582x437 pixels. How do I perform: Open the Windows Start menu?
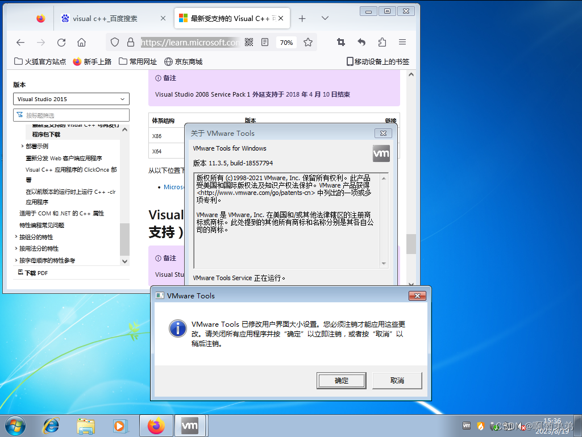pos(15,426)
